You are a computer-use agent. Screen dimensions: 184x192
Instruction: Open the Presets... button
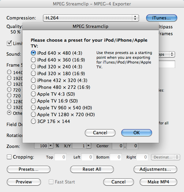pos(29,169)
